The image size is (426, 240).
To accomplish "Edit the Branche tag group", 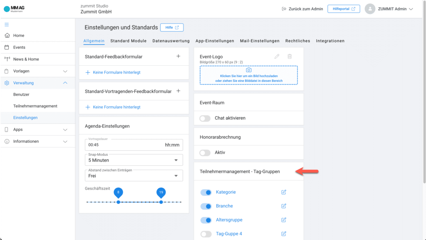I will click(x=284, y=206).
